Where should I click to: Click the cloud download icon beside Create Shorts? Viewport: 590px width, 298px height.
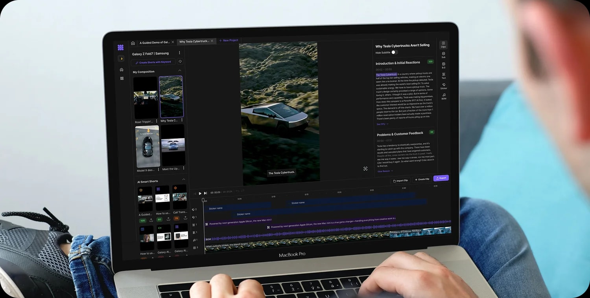[180, 62]
